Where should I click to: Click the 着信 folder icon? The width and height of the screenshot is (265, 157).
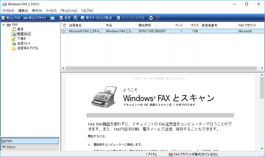[14, 29]
